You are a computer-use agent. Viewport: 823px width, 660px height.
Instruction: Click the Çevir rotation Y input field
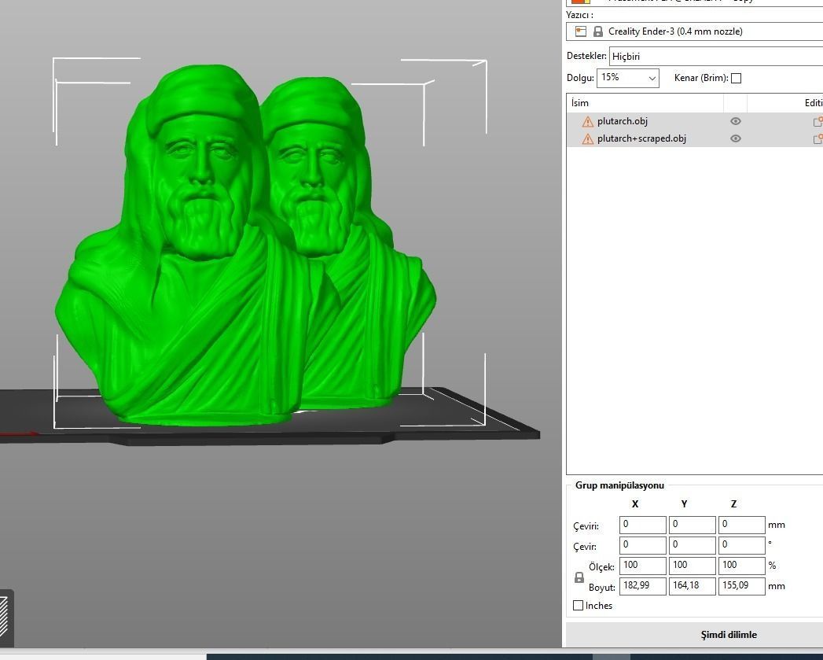(693, 545)
